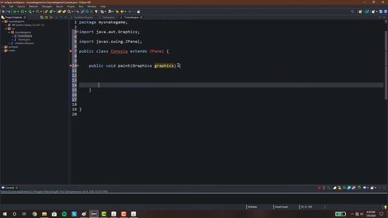The width and height of the screenshot is (388, 218).
Task: Click the New Java Class icon
Action: click(51, 12)
